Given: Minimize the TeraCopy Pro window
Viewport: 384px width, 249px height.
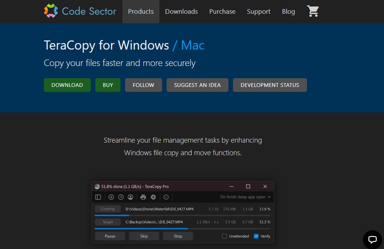Looking at the screenshot, I should 231,186.
